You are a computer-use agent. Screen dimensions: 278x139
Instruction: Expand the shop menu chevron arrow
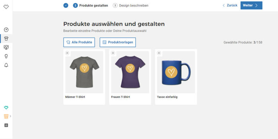(10, 116)
